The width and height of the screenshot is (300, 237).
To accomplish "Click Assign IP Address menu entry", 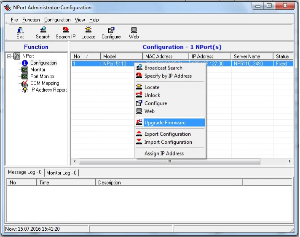I will (164, 153).
